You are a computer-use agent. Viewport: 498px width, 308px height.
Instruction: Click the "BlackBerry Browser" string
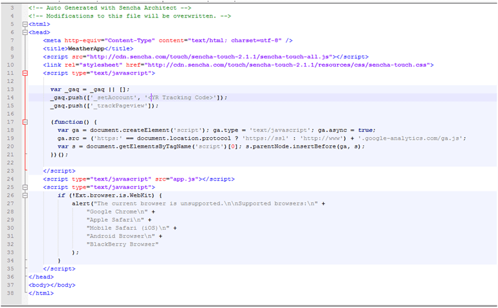point(122,245)
